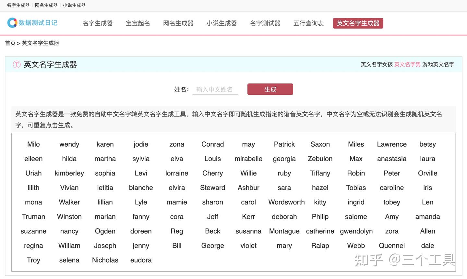467x279 pixels.
Task: Select the name salome
Action: coord(356,217)
